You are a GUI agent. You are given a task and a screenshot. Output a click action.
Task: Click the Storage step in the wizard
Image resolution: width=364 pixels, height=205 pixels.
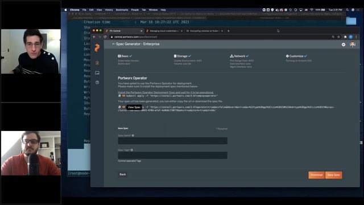point(182,56)
